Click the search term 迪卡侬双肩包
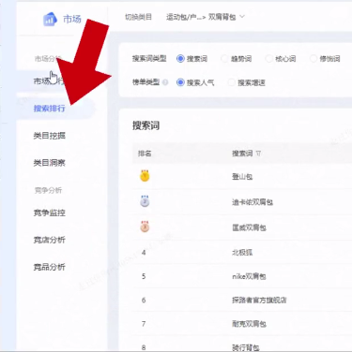 tap(253, 202)
